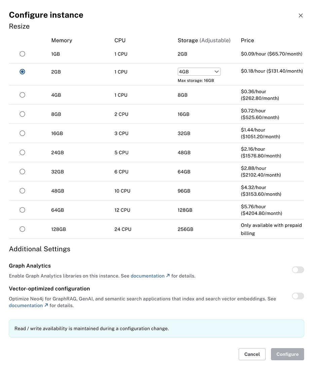
Task: Click the external-link arrow beside Vector-optimized documentation
Action: [x=46, y=305]
